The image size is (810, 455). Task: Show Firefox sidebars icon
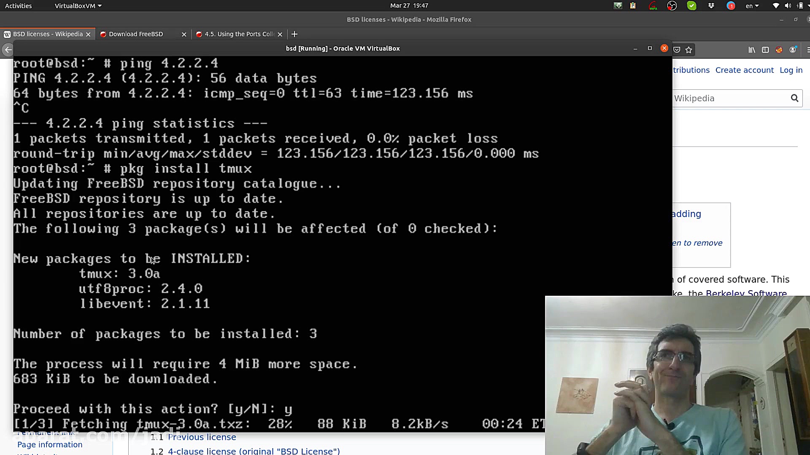pyautogui.click(x=765, y=50)
